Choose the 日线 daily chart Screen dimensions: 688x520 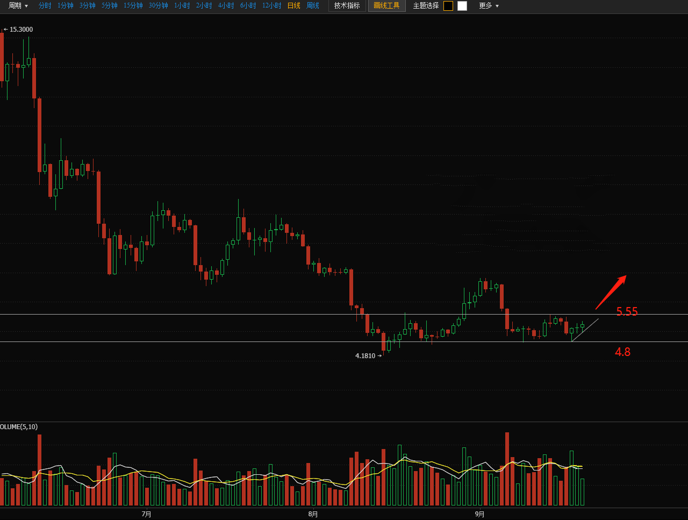(294, 6)
